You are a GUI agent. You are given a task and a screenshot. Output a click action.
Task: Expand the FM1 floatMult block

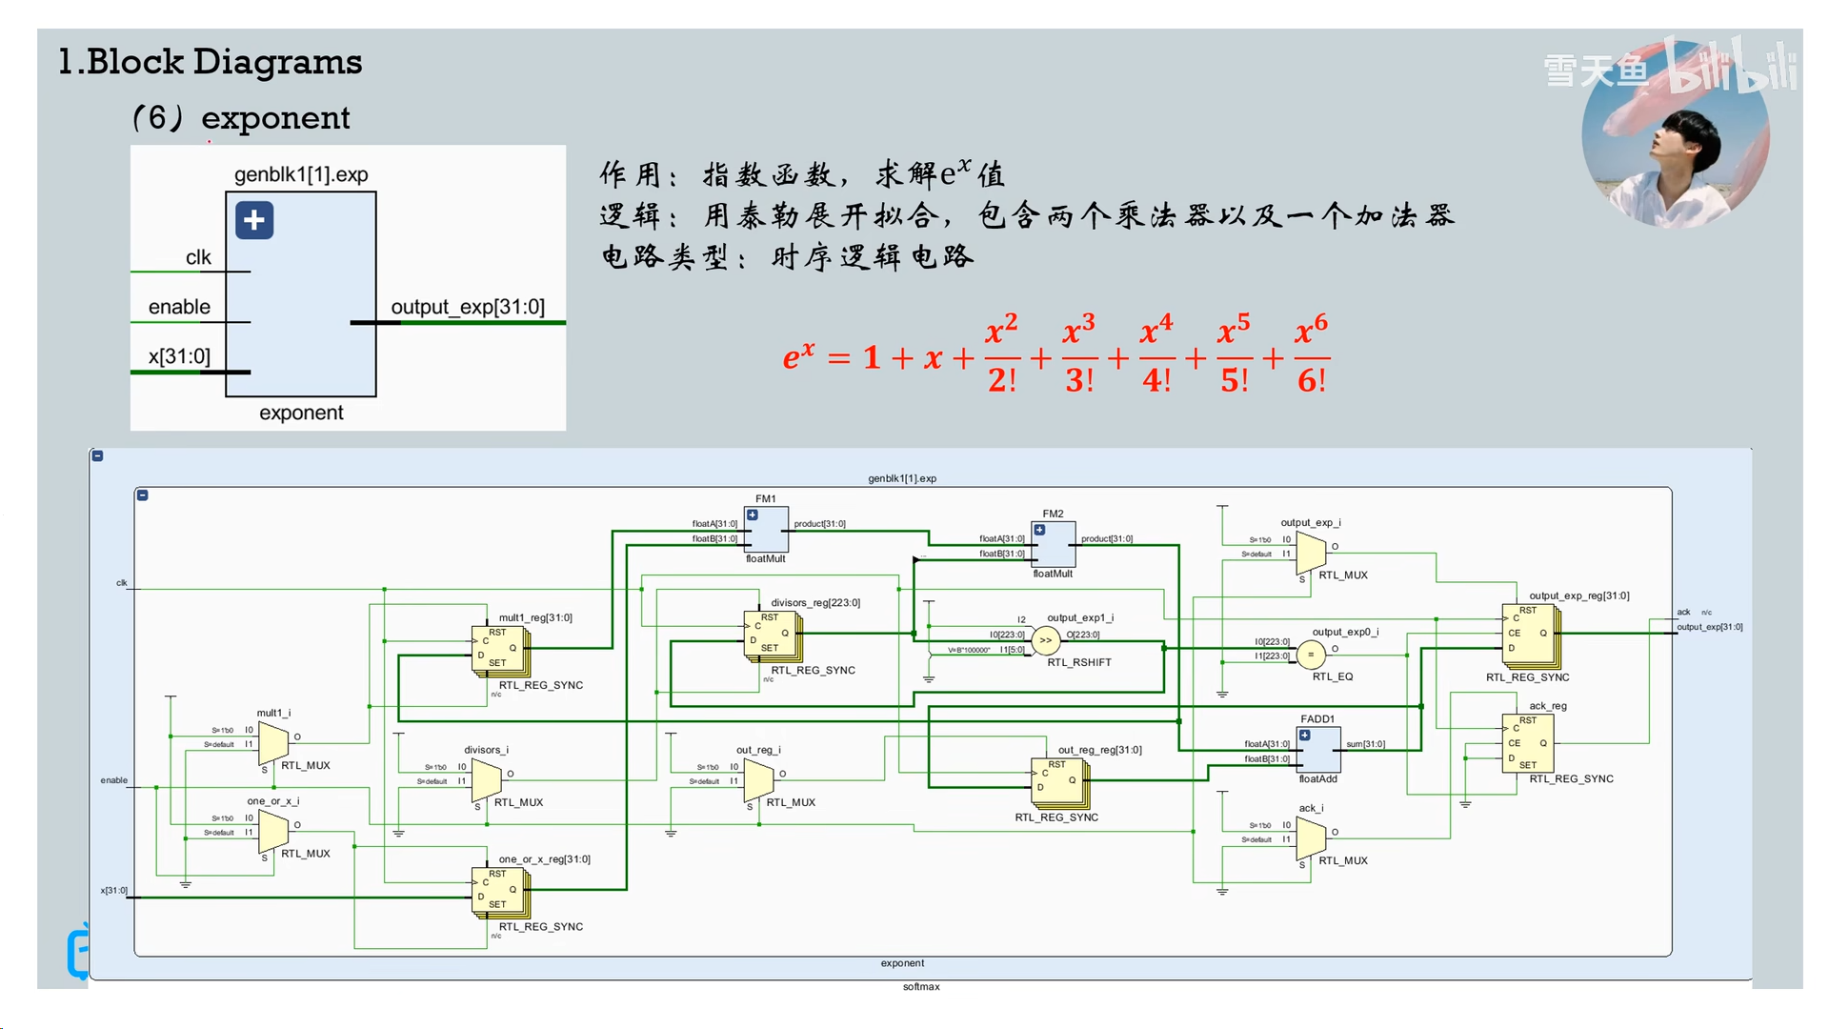click(x=753, y=515)
